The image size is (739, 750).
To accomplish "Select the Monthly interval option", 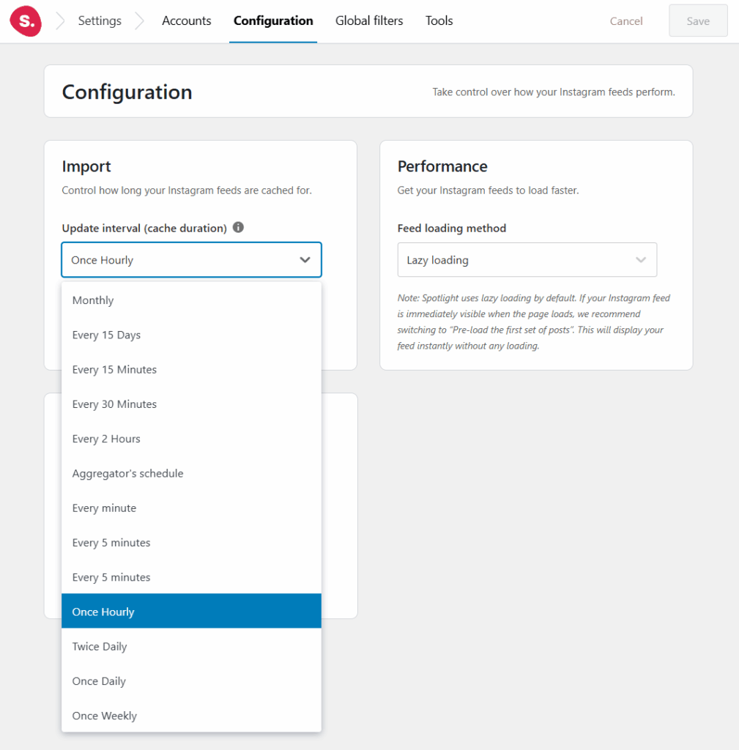I will 93,300.
